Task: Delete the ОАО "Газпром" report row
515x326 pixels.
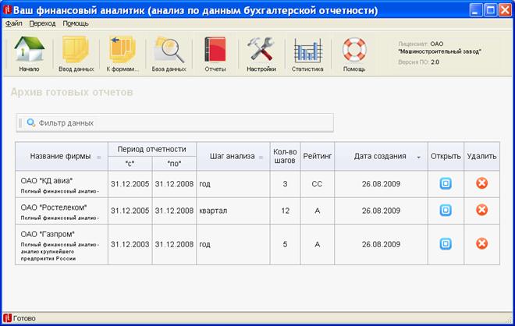Action: 481,243
